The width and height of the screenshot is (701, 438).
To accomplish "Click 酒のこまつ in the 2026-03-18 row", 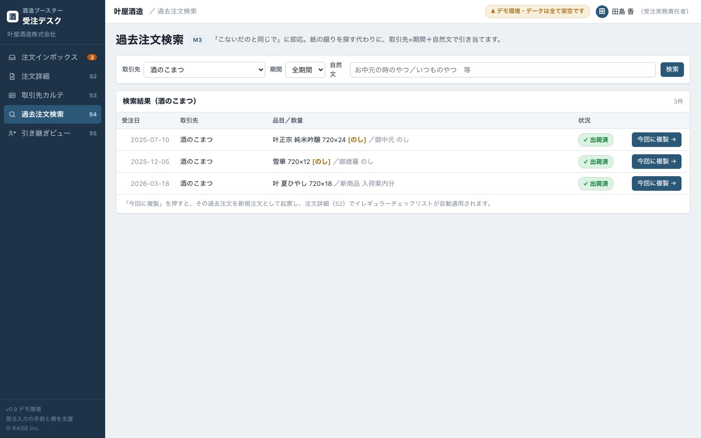I will coord(196,184).
